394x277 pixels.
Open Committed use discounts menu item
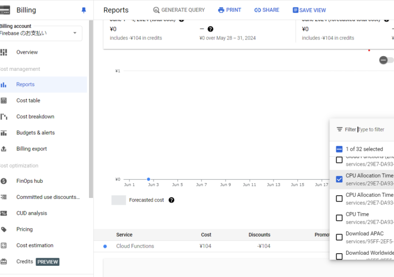48,197
